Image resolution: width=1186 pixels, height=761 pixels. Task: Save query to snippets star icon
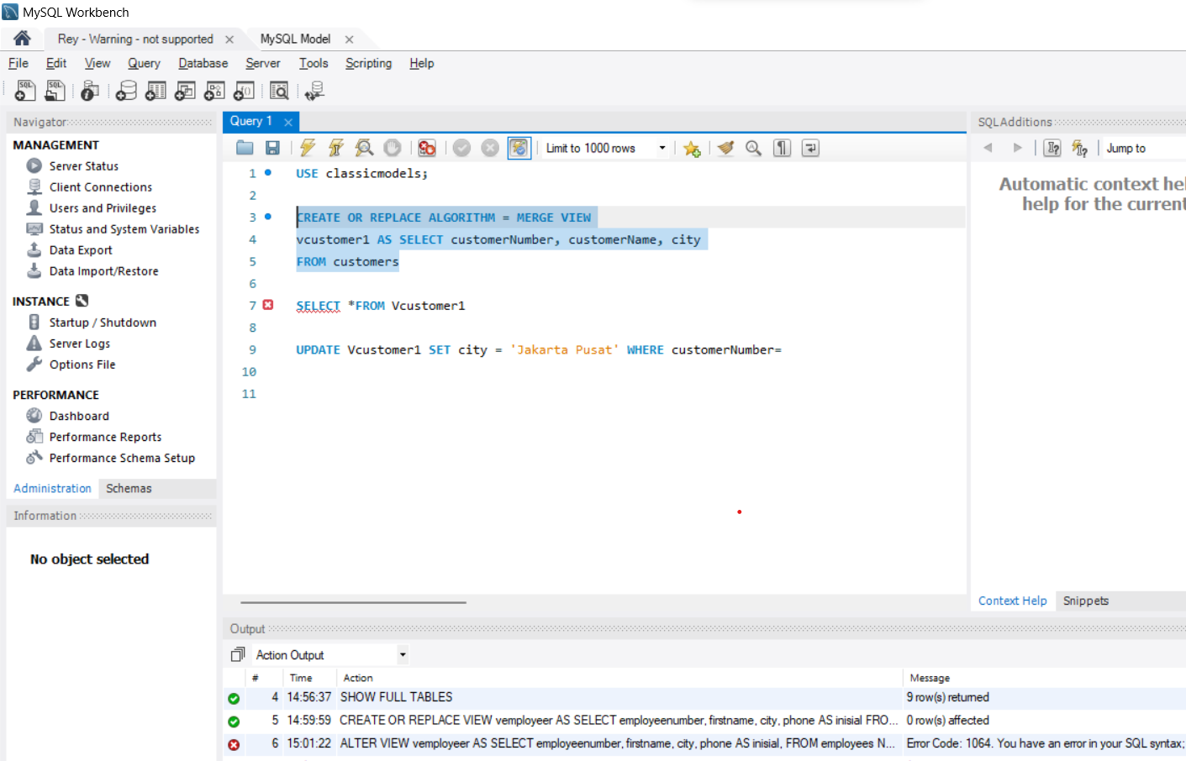pos(692,148)
